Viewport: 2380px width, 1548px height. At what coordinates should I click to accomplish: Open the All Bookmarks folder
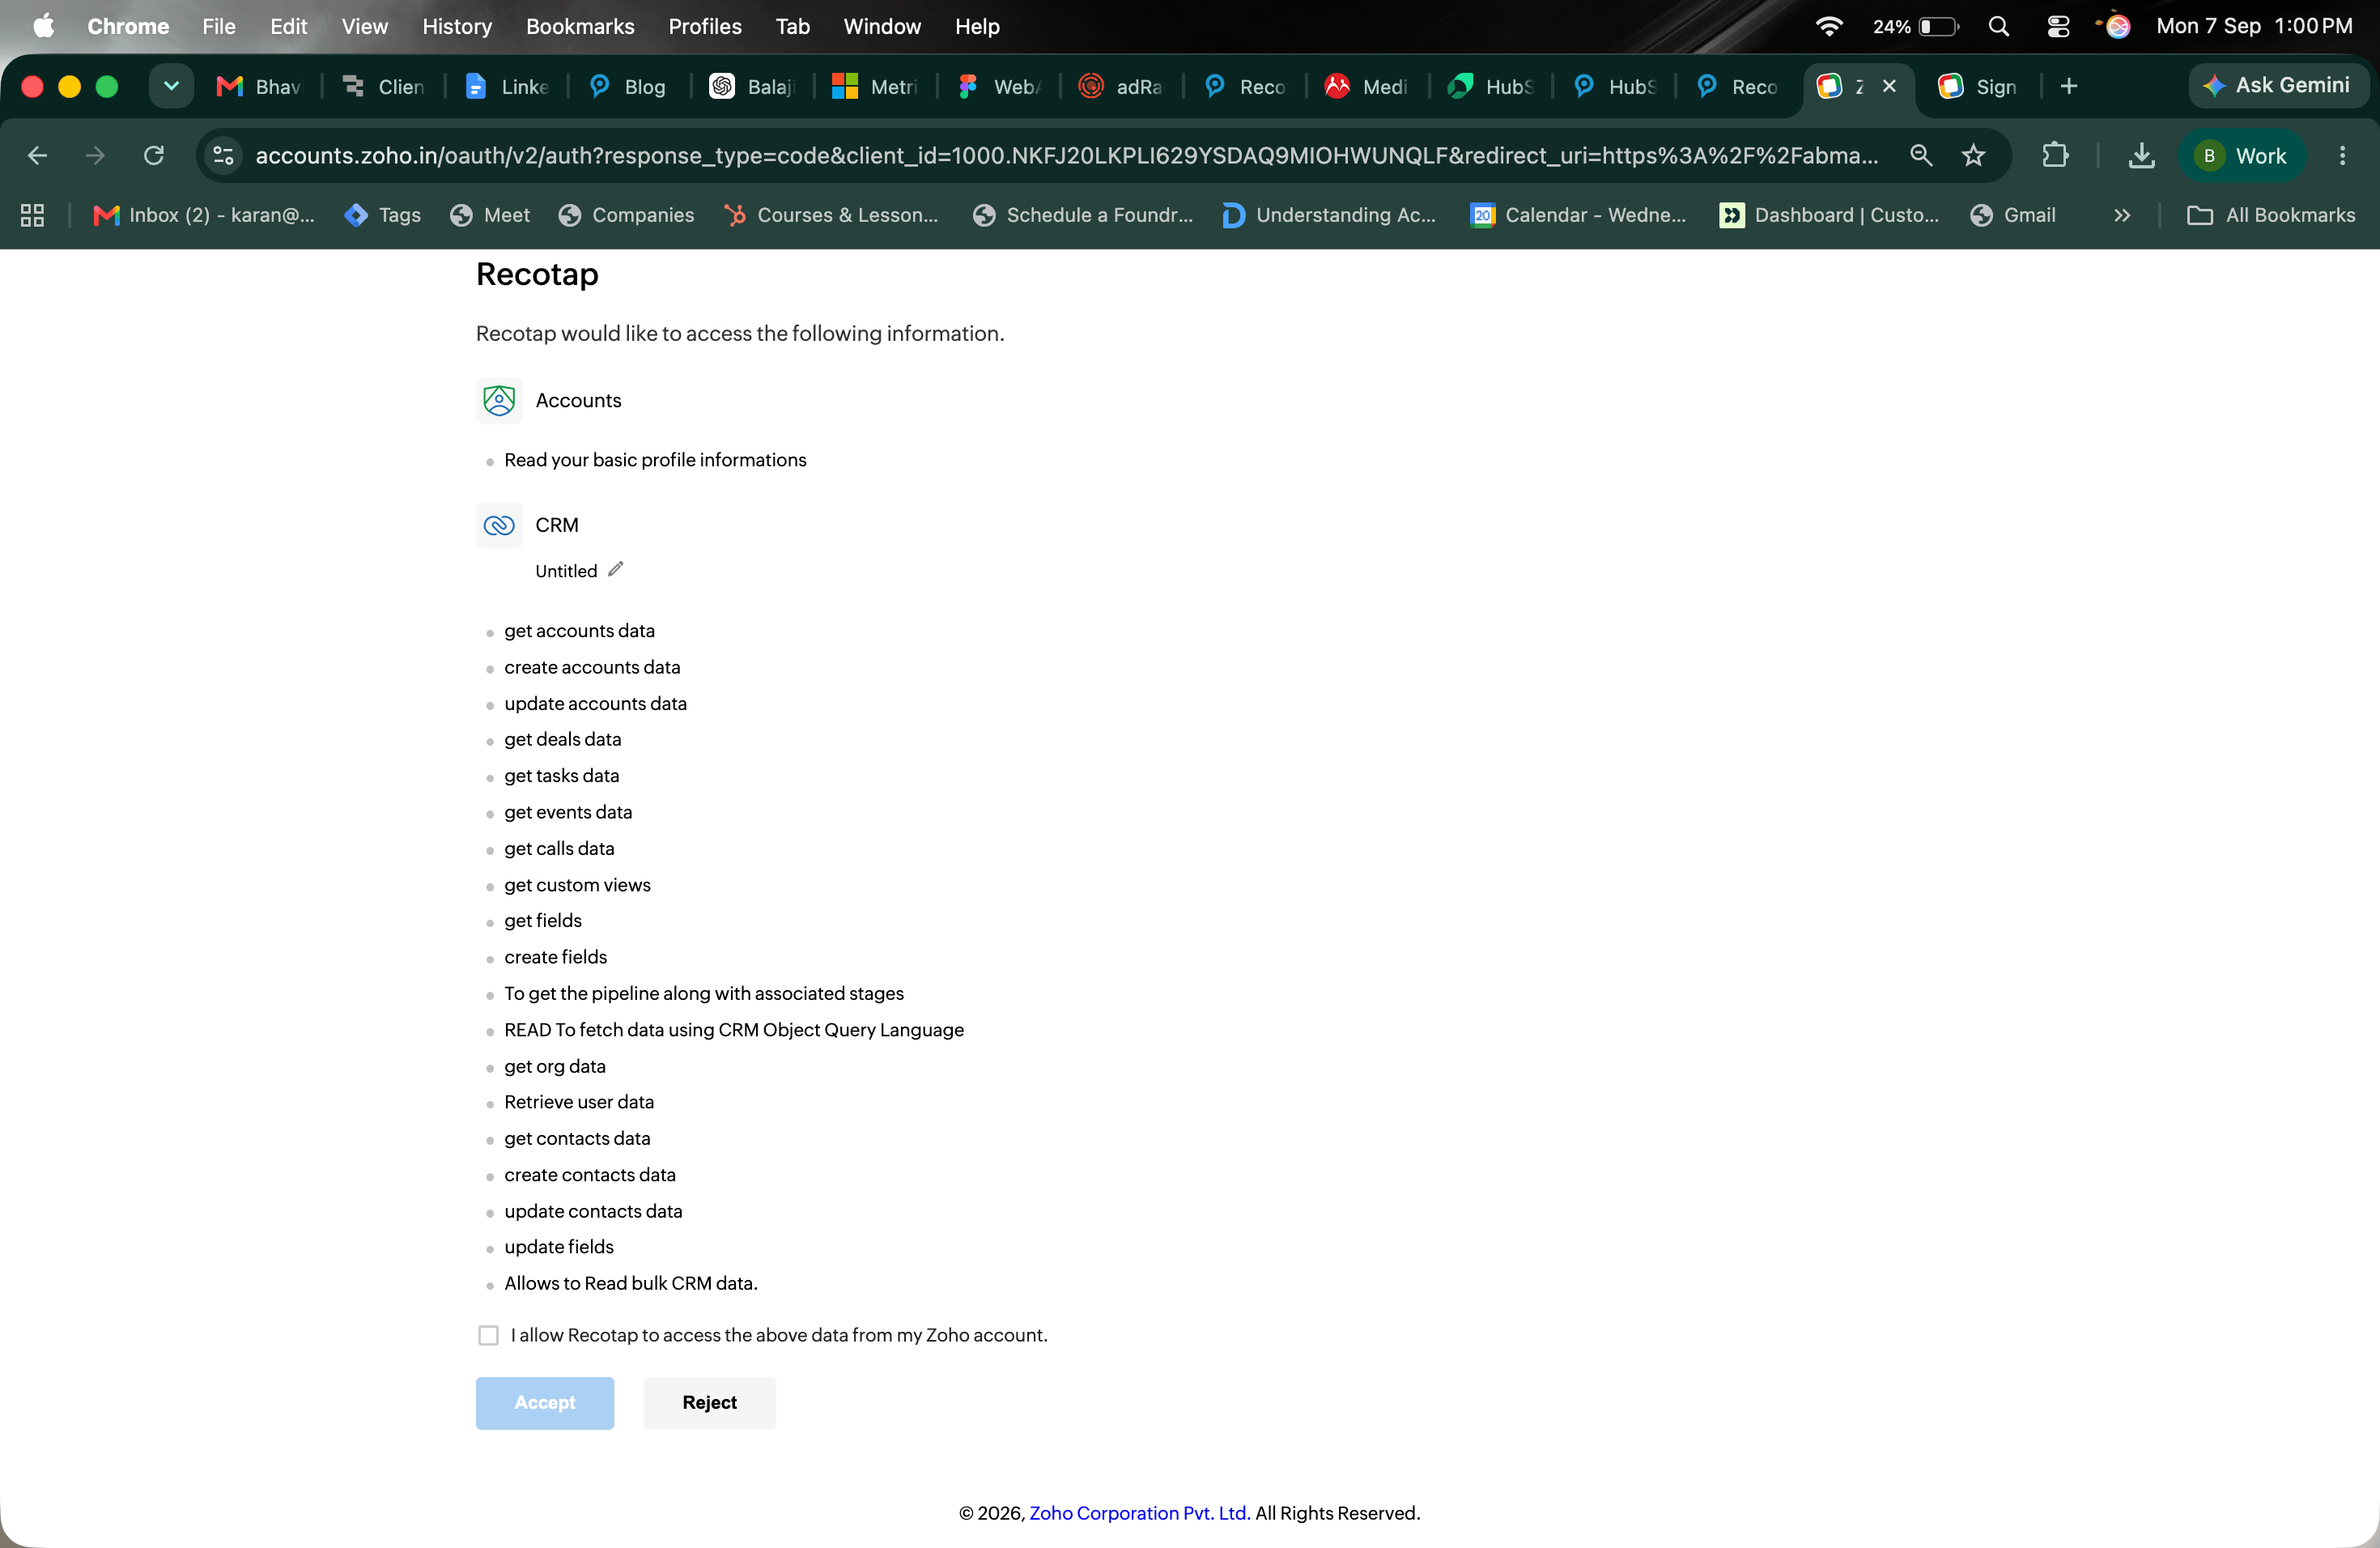2271,215
